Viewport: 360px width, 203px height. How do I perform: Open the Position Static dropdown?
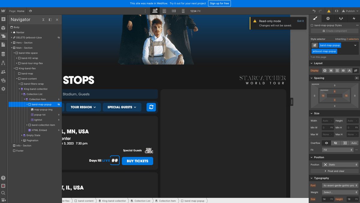point(340,165)
